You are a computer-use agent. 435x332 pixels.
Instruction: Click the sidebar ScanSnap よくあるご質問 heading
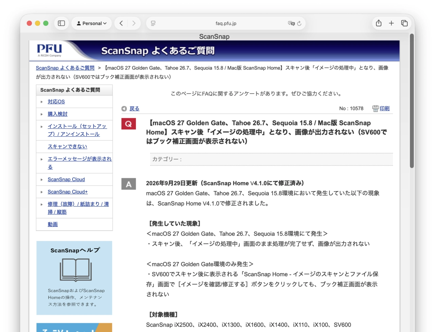coord(70,90)
